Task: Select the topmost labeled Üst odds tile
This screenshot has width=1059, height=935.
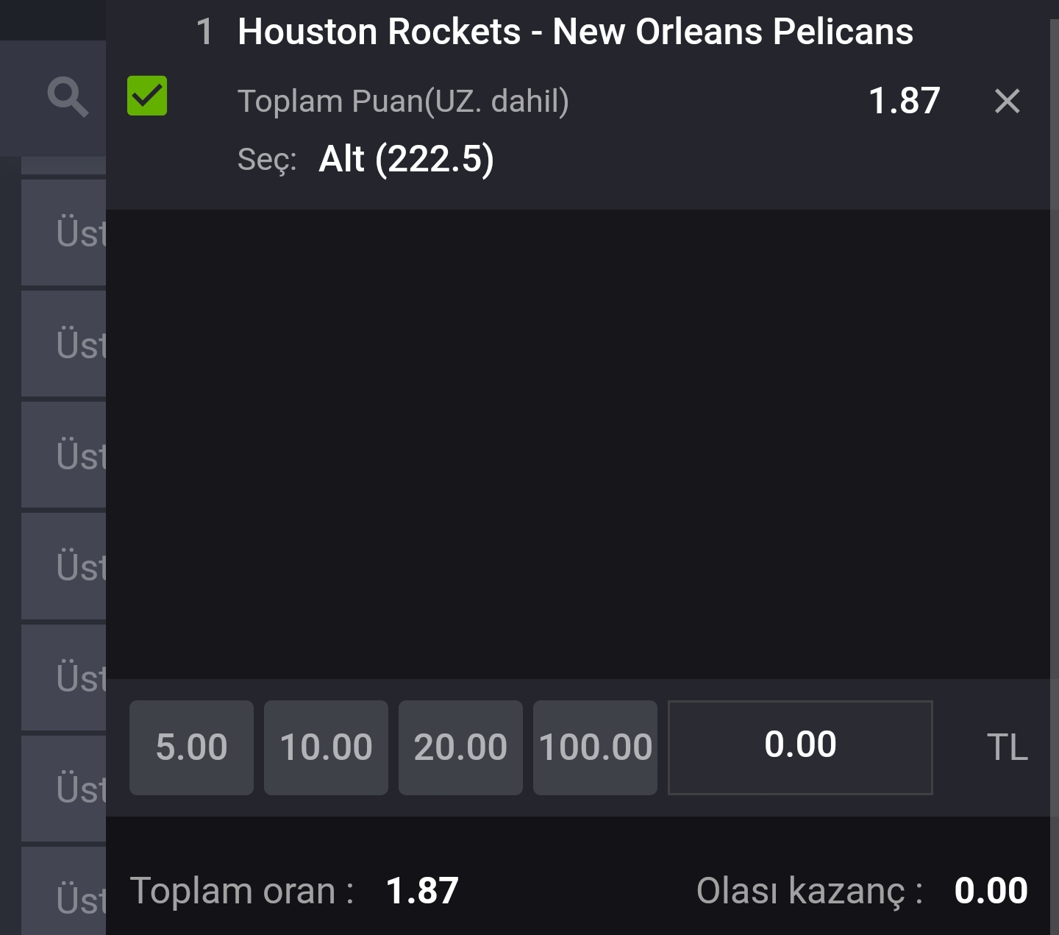Action: (x=64, y=232)
